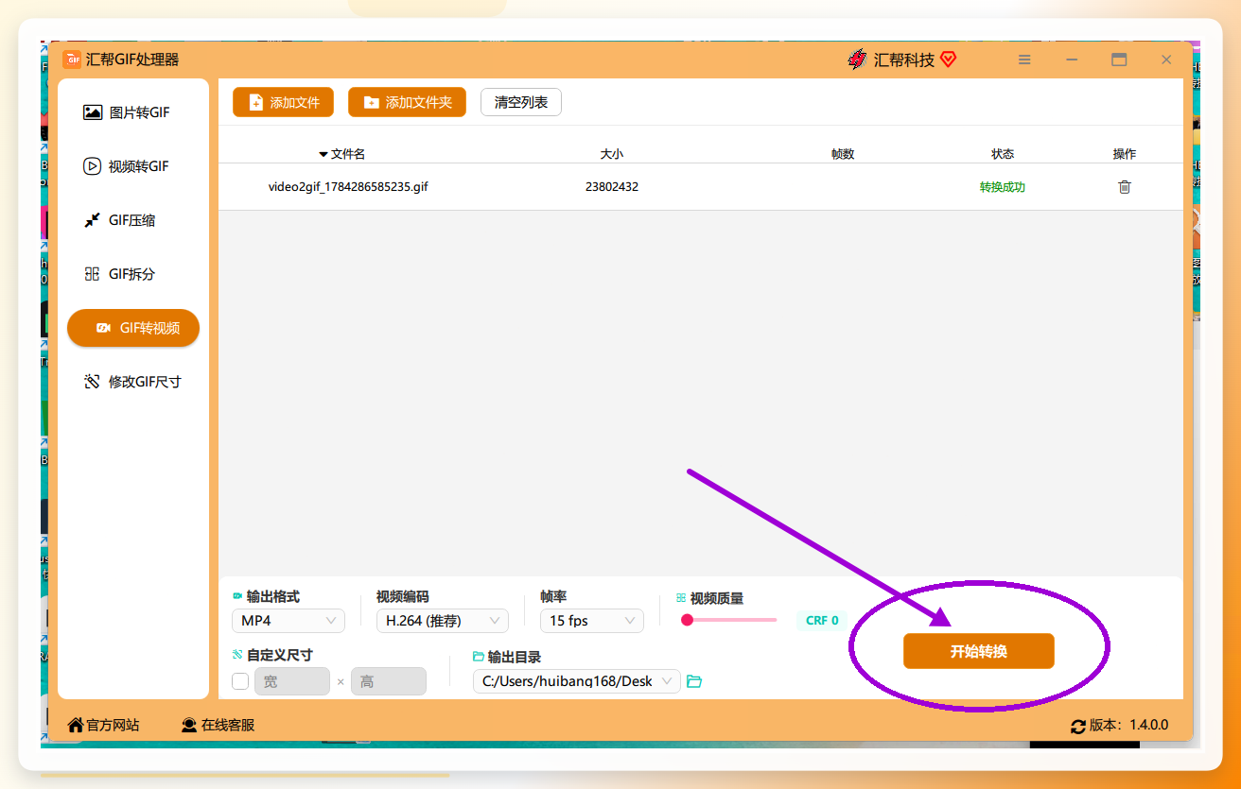Close the 汇帮GIF处理器 window
The height and width of the screenshot is (789, 1241).
tap(1166, 60)
